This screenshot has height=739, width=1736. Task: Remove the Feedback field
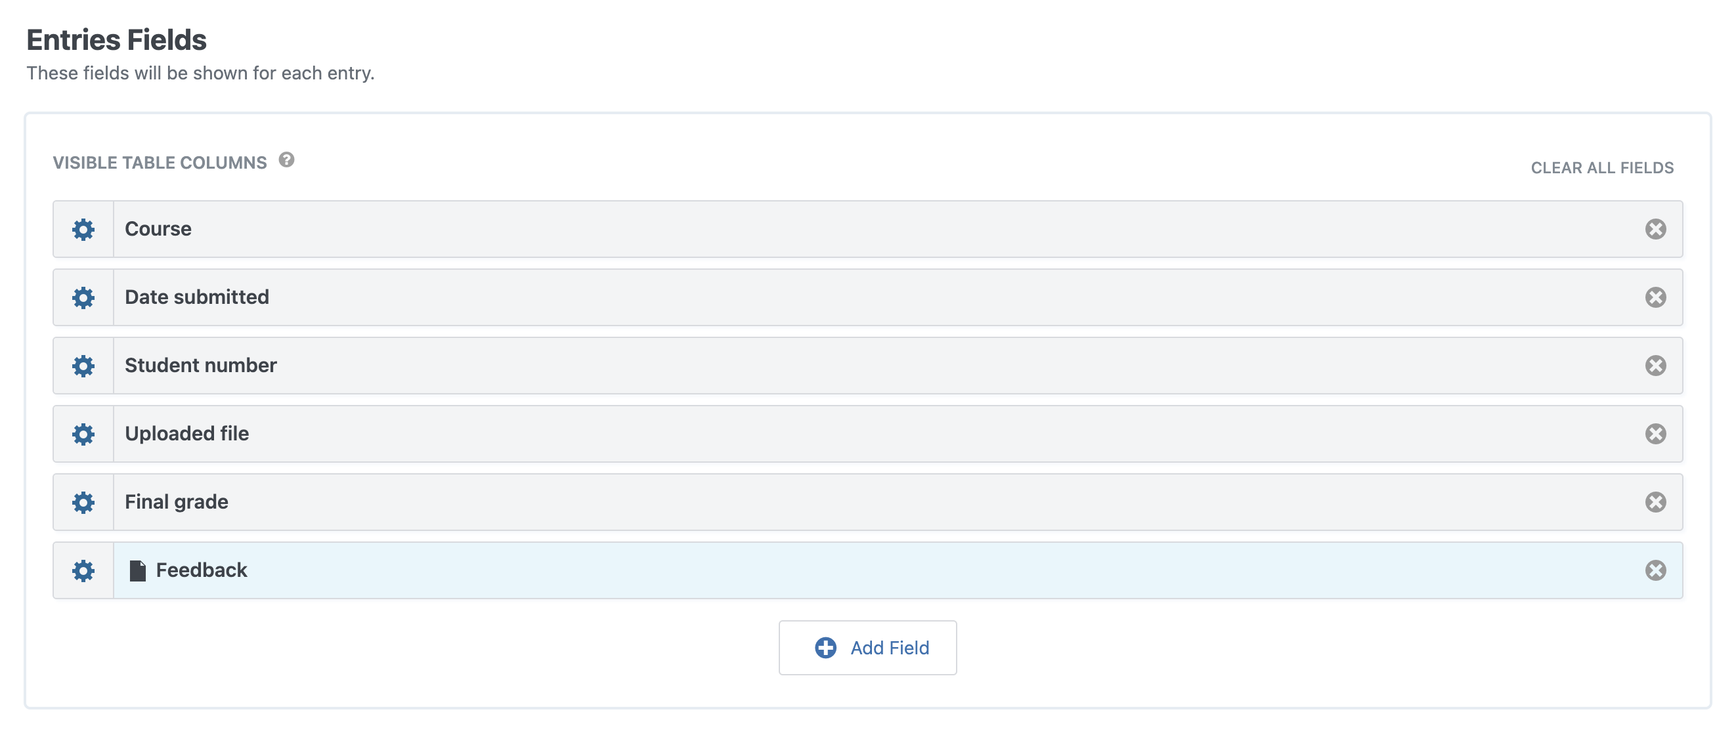(1655, 570)
